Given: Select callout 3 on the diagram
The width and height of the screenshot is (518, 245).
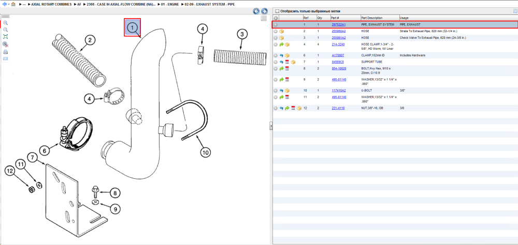Looking at the screenshot, I should (242, 34).
